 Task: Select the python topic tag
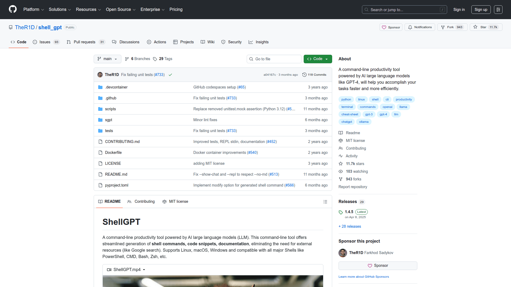(x=346, y=99)
